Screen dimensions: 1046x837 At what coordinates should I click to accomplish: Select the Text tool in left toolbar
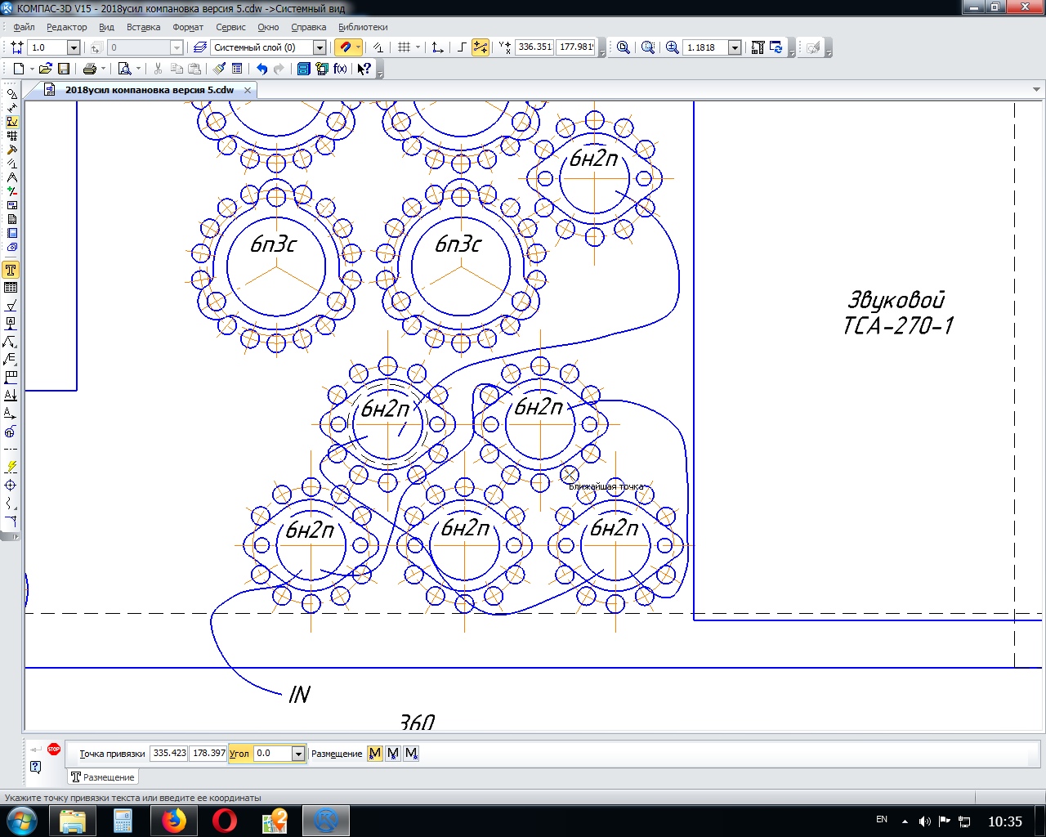pos(11,270)
